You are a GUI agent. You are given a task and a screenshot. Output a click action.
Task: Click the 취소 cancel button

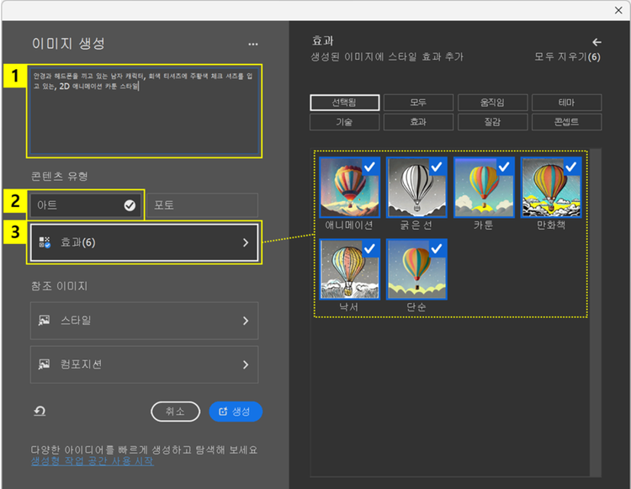tap(176, 412)
